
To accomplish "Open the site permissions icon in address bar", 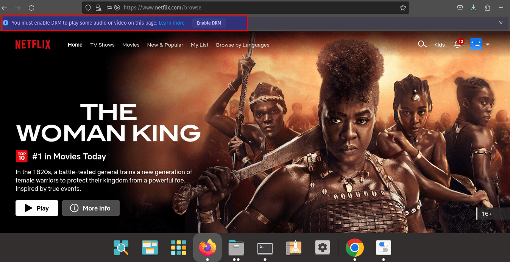I will tap(109, 8).
